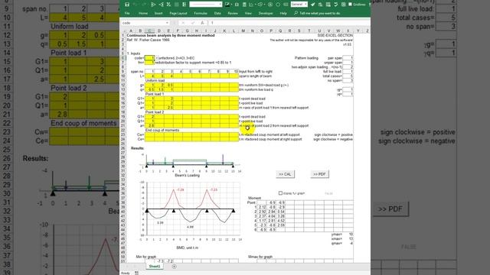Click the formula bar enter check icon
This screenshot has width=490, height=275.
(x=193, y=23)
